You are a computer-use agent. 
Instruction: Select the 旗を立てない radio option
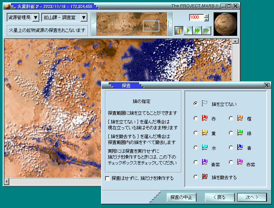(196, 104)
